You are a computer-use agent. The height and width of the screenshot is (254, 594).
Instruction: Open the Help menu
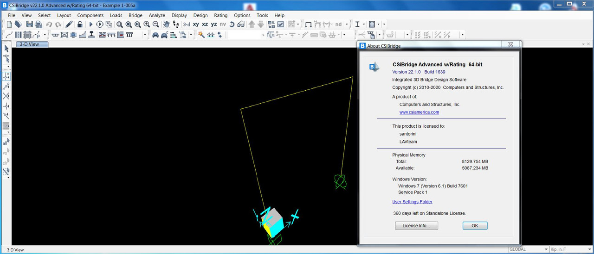pos(279,15)
